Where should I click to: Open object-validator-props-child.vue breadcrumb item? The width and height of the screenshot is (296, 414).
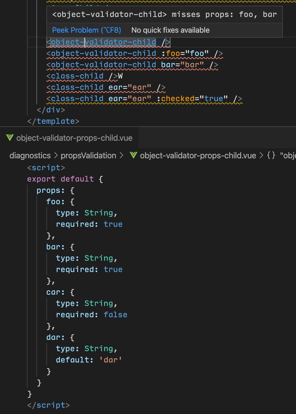coord(198,156)
